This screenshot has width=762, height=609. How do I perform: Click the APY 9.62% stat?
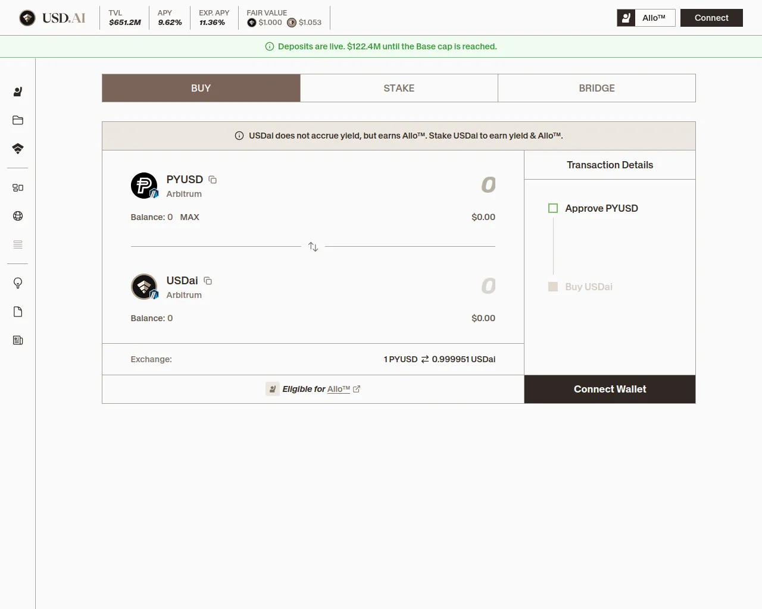tap(170, 18)
